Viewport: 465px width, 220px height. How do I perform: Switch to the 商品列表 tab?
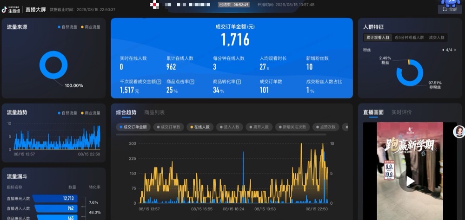click(x=154, y=112)
